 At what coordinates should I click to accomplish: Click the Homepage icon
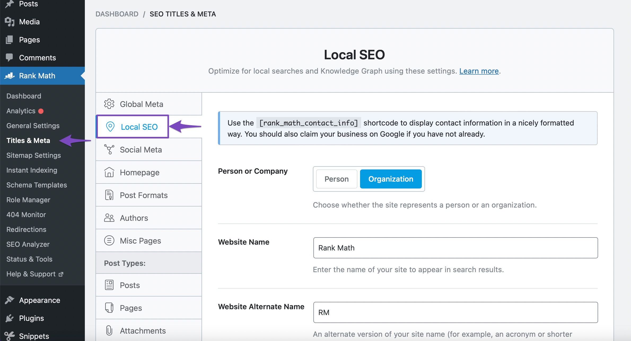click(109, 172)
